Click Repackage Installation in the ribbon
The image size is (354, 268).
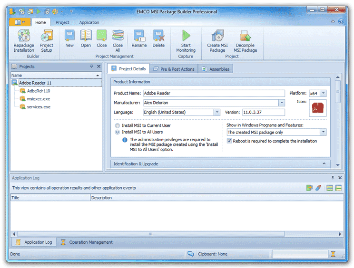pyautogui.click(x=24, y=41)
